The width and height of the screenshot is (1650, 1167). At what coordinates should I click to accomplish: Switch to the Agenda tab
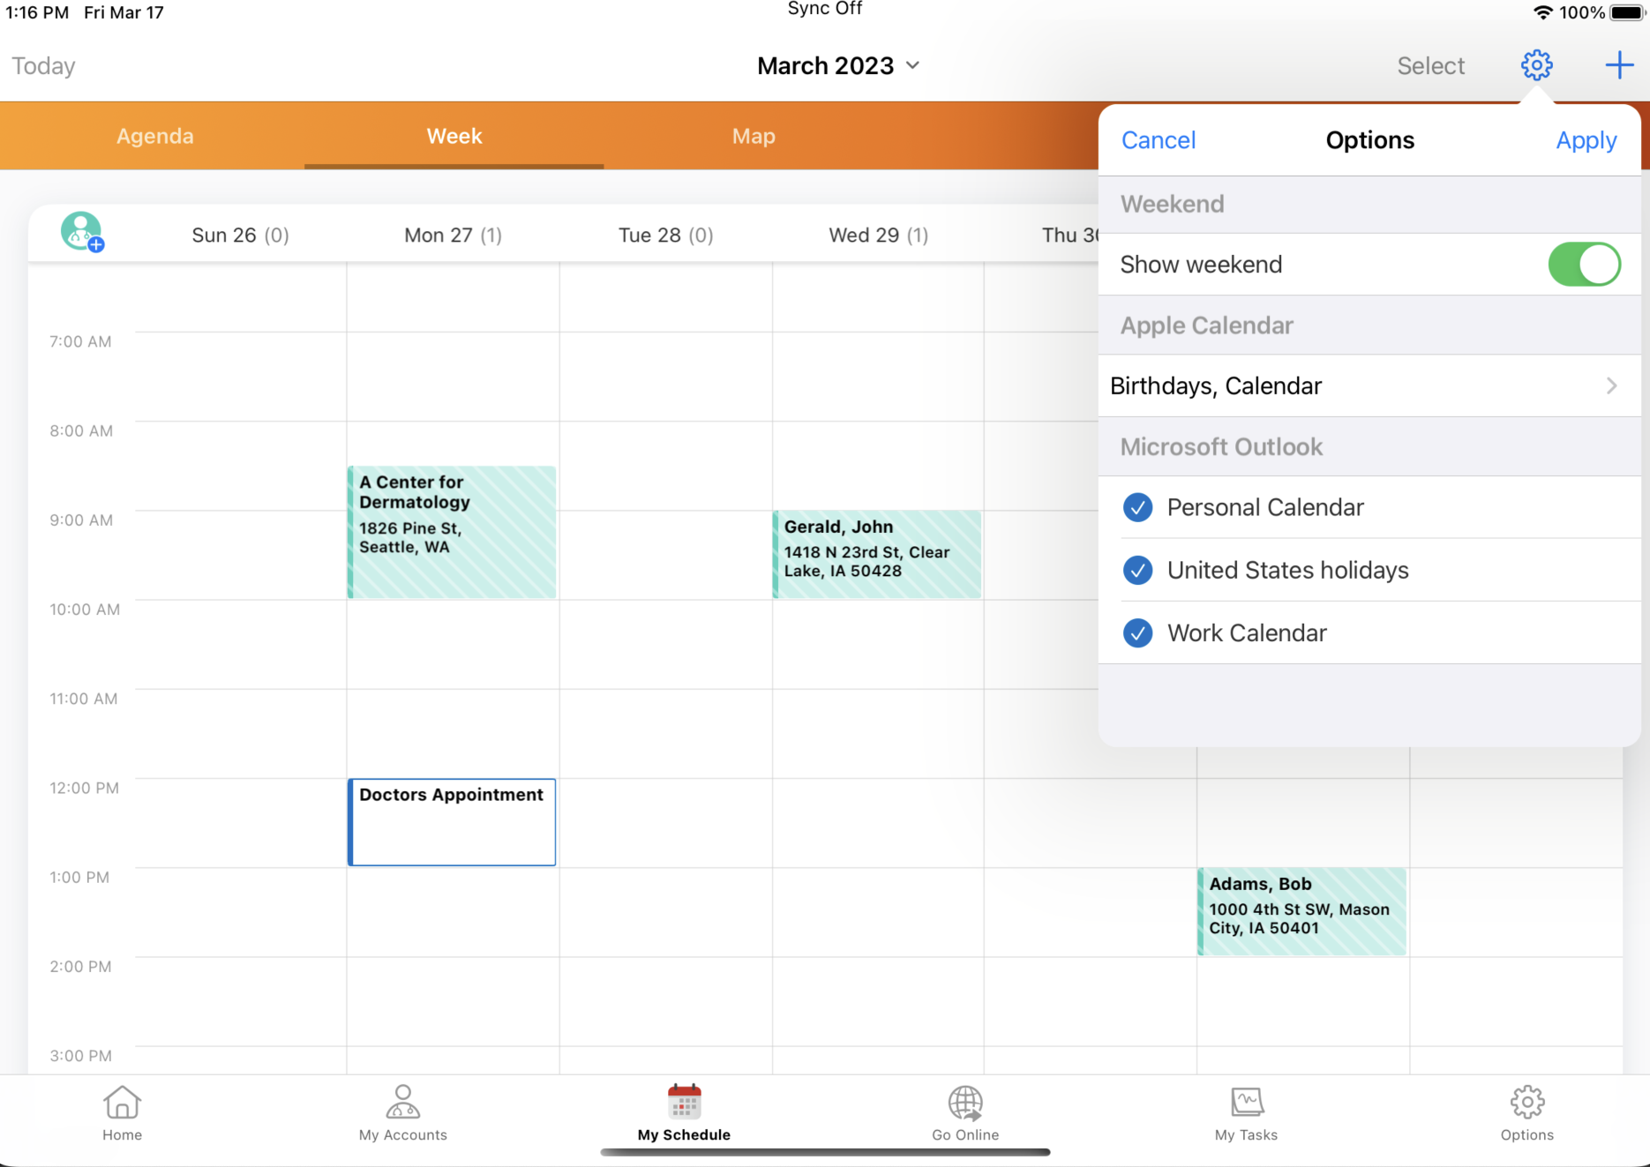pyautogui.click(x=154, y=137)
